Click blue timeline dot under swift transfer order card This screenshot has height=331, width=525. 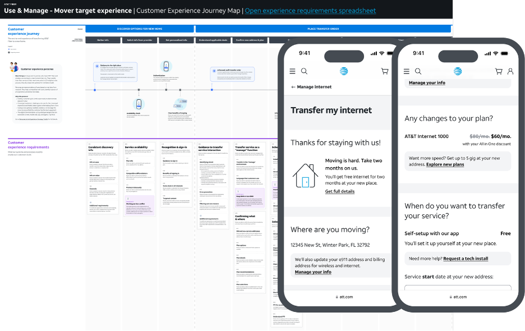click(x=212, y=90)
